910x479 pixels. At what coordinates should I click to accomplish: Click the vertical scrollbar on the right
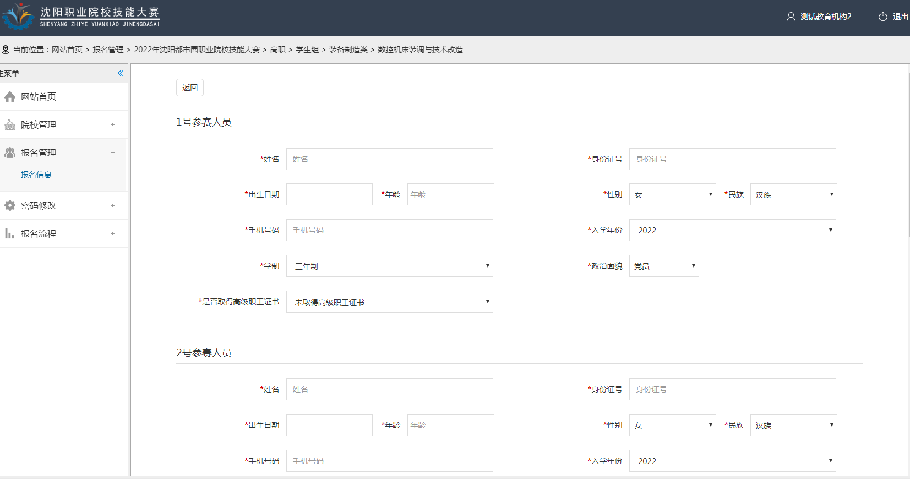pos(908,154)
